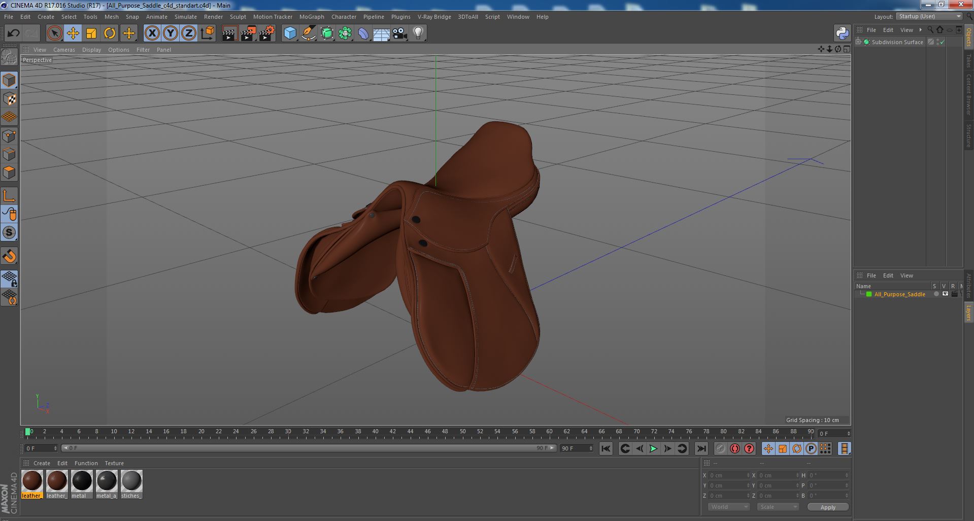
Task: Click Make Editable icon in left toolbar
Action: tap(9, 57)
